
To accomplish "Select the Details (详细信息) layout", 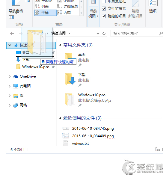I will 67,6.
